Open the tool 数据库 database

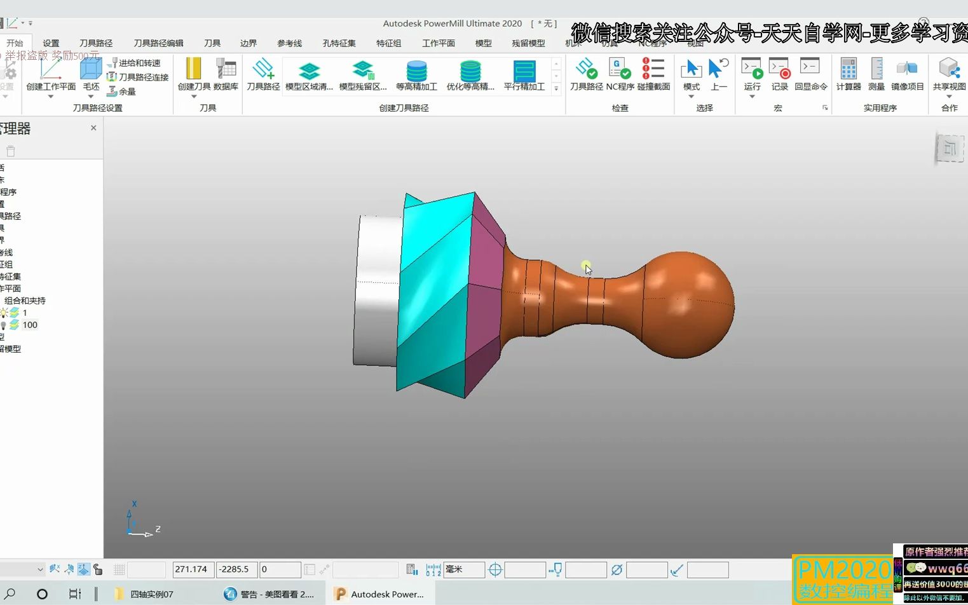point(226,68)
